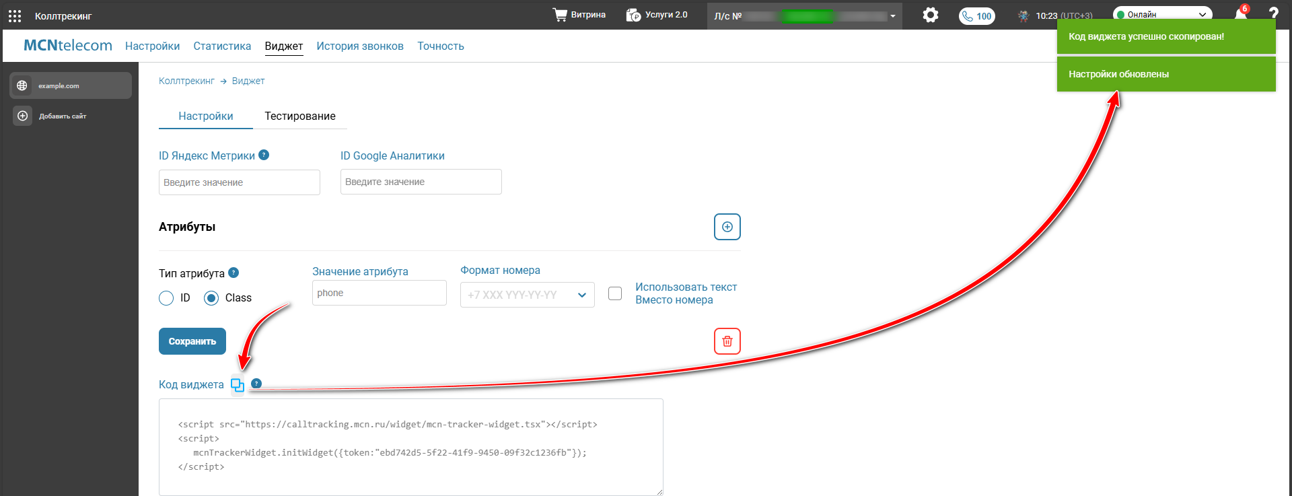Switch to the Настройки sub-tab
Viewport: 1292px width, 496px height.
(x=206, y=116)
